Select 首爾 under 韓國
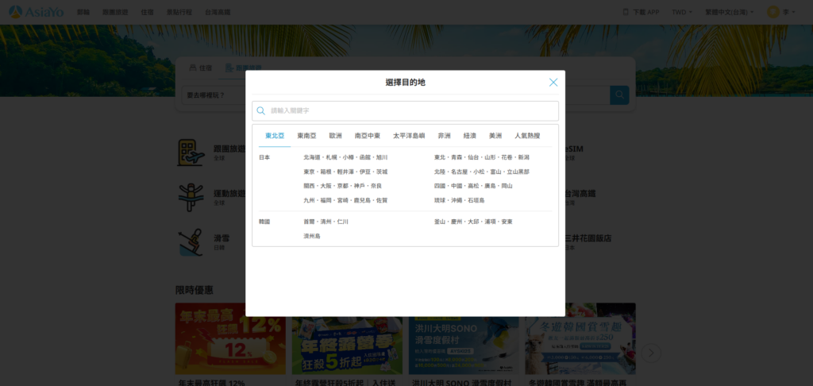Viewport: 813px width, 386px height. [310, 222]
